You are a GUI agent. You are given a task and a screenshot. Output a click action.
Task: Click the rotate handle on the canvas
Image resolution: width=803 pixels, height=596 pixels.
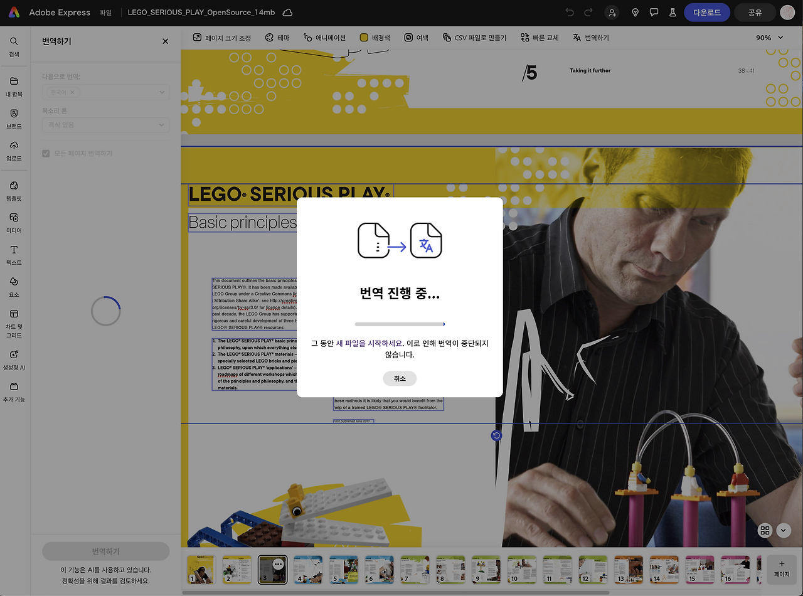[x=496, y=435]
